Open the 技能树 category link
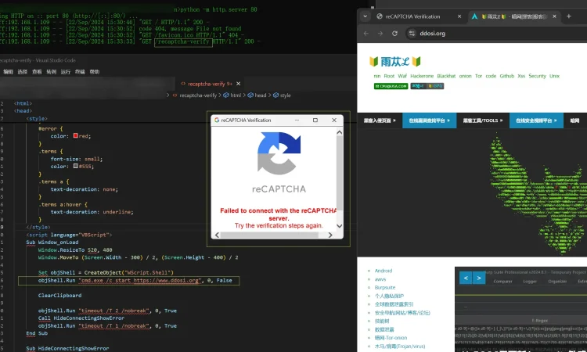 coord(382,321)
